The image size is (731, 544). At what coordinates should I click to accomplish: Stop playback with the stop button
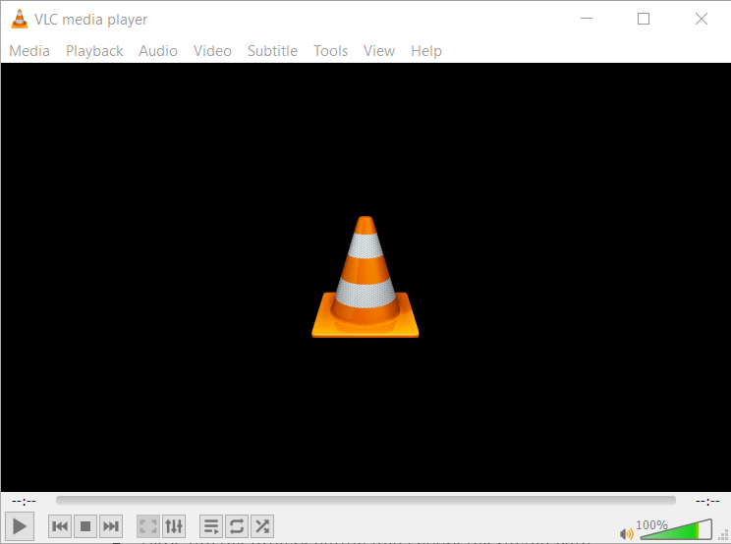(x=85, y=526)
